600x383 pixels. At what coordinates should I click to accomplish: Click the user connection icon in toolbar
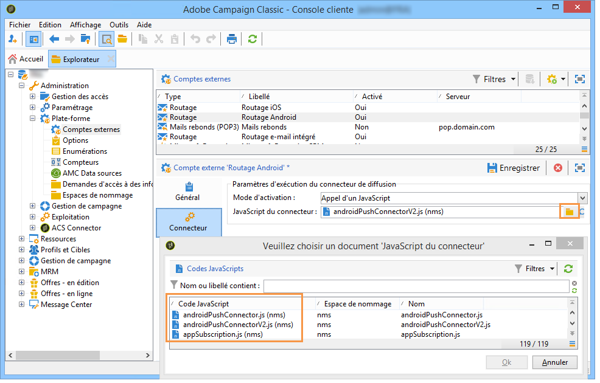click(13, 39)
